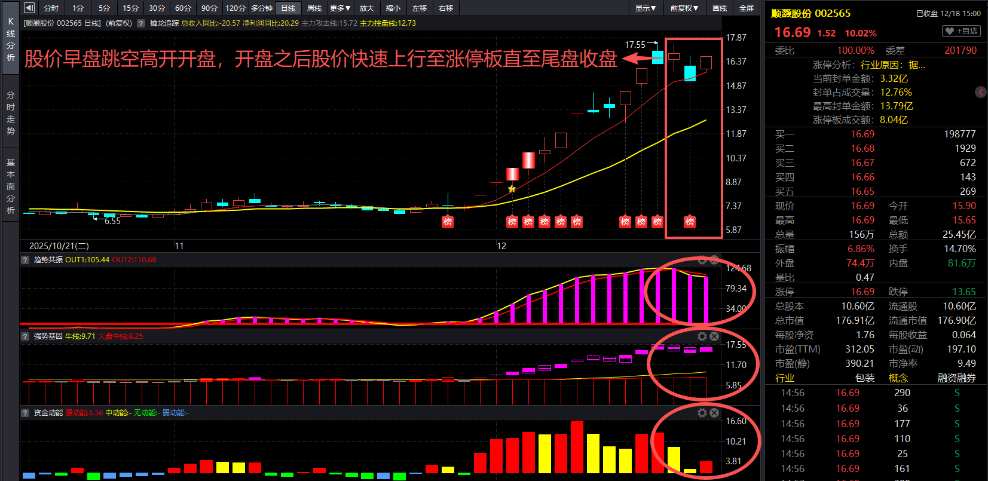This screenshot has height=481, width=988.
Task: Open the 涨停分析 industry reason text
Action: (893, 65)
